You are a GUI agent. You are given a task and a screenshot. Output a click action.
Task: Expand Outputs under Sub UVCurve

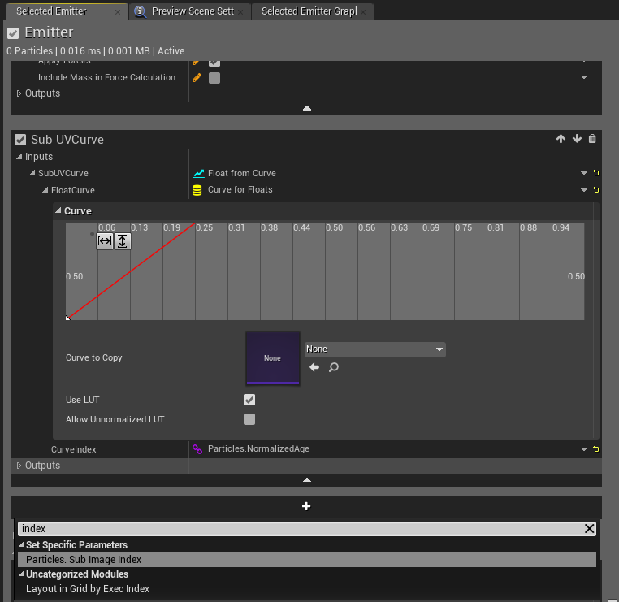tap(19, 466)
